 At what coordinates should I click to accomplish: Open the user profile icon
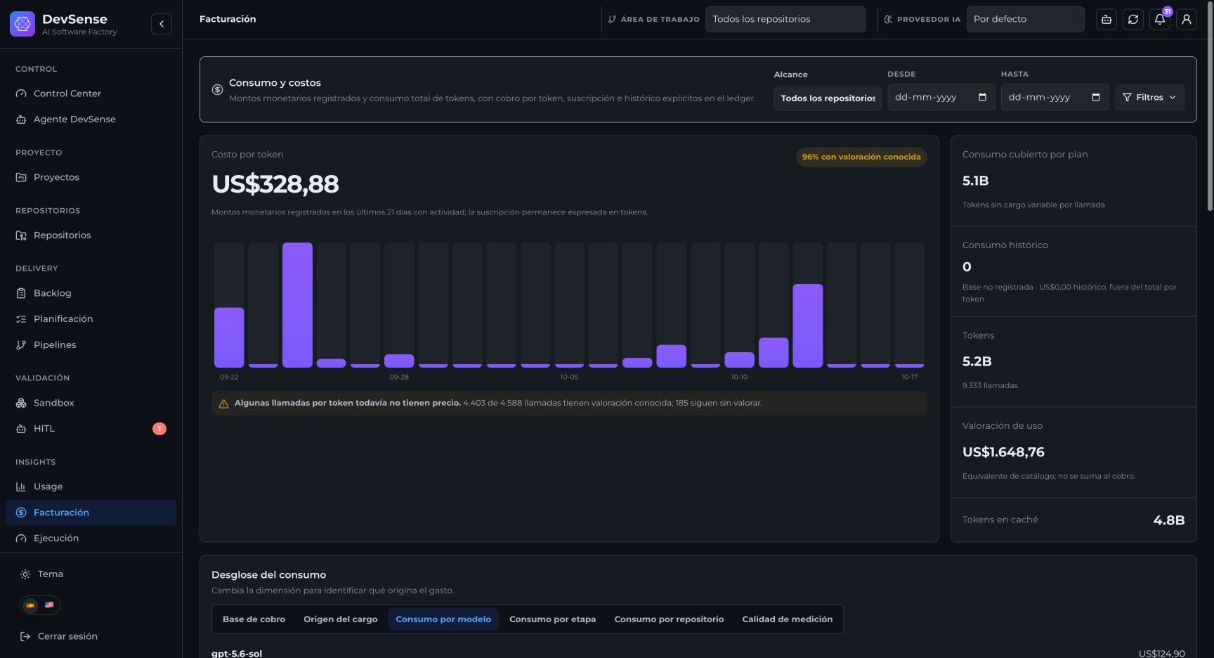pyautogui.click(x=1187, y=20)
